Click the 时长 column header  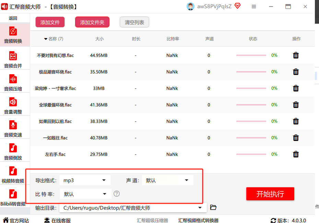pyautogui.click(x=136, y=39)
